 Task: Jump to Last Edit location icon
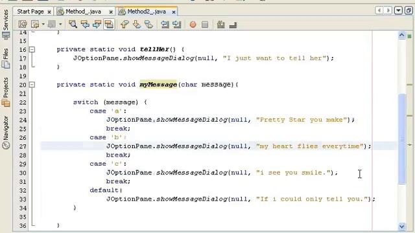(23, 25)
